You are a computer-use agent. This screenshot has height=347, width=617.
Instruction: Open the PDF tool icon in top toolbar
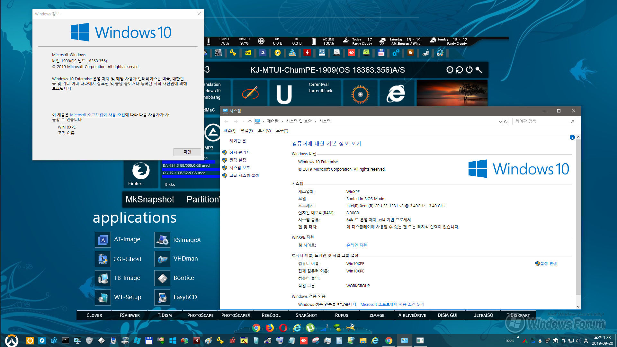coord(248,53)
